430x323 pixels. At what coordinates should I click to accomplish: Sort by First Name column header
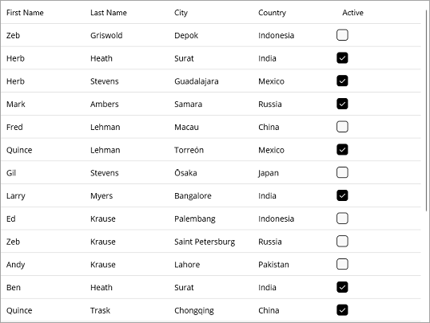25,13
